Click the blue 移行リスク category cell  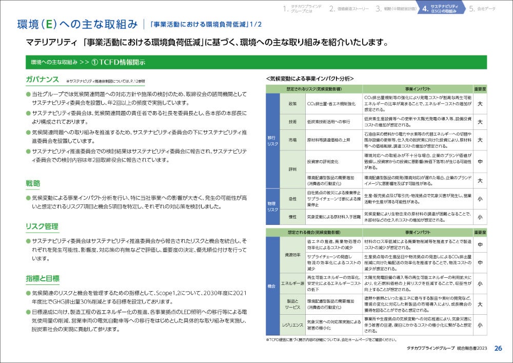[x=272, y=141]
